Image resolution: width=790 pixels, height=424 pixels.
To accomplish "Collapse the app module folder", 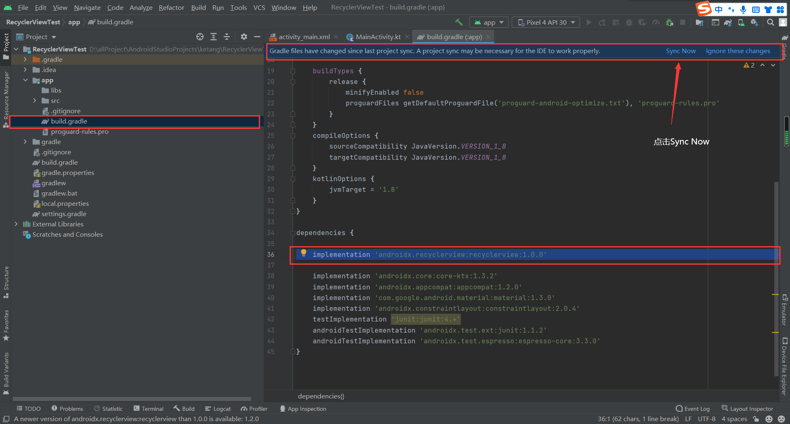I will pos(26,80).
